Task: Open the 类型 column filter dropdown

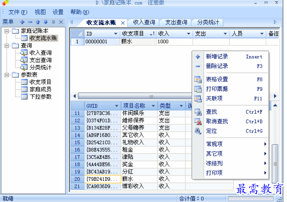Action: pos(181,106)
